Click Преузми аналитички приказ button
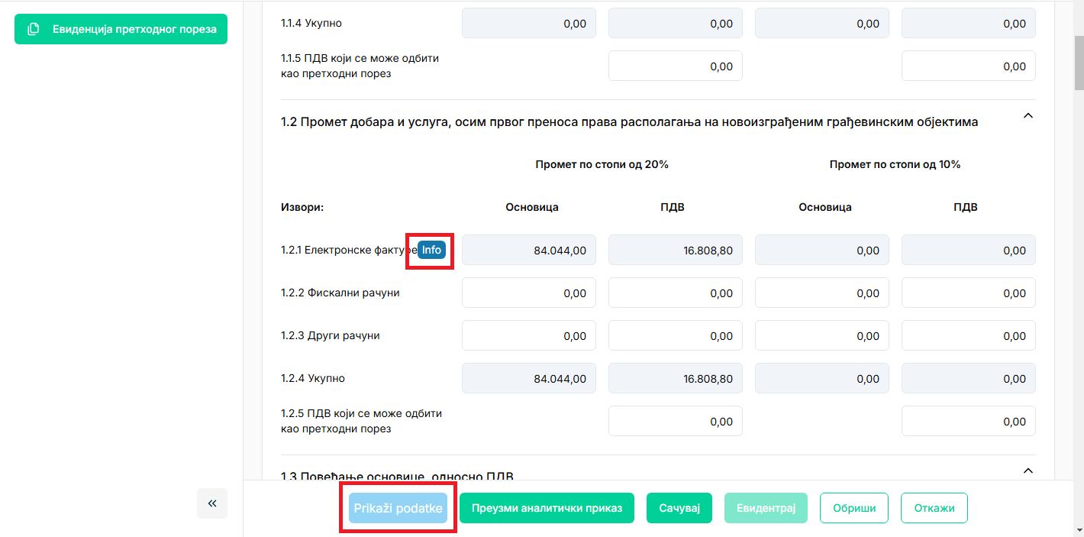The height and width of the screenshot is (537, 1084). [547, 508]
